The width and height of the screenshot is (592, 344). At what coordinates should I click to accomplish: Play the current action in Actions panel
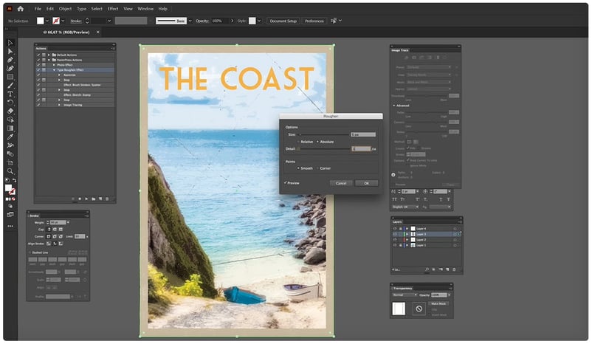[x=87, y=199]
